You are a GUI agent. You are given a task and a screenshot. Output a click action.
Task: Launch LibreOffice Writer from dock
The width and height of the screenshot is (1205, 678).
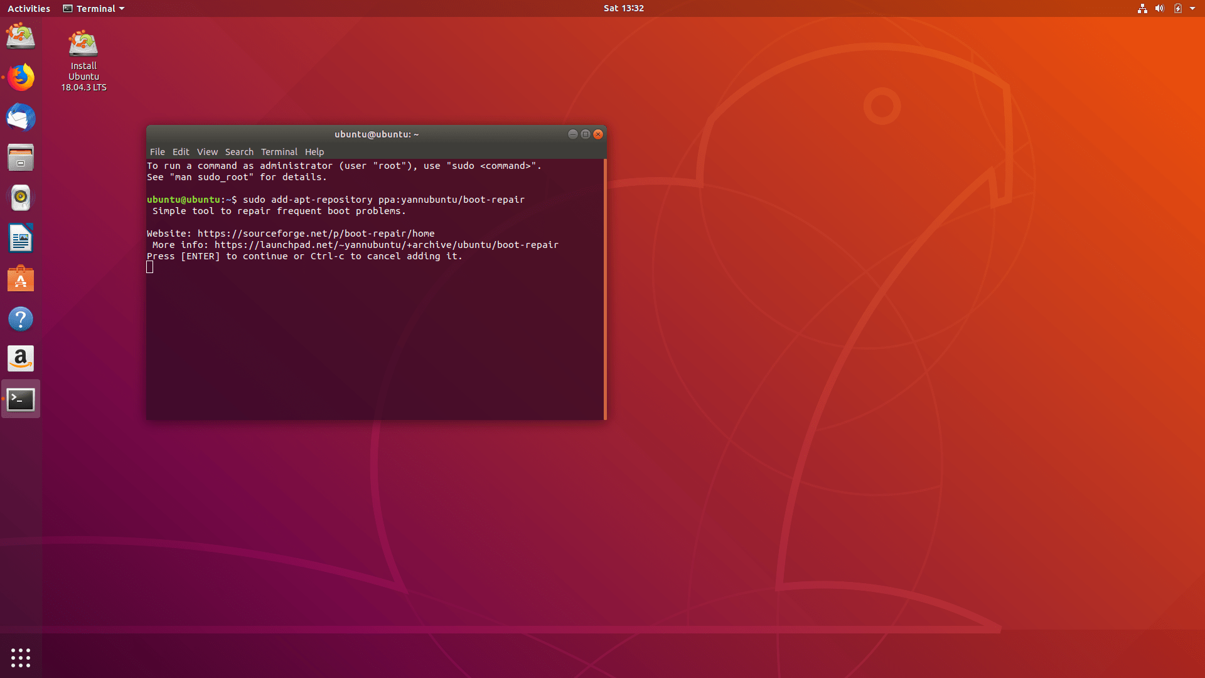(21, 239)
